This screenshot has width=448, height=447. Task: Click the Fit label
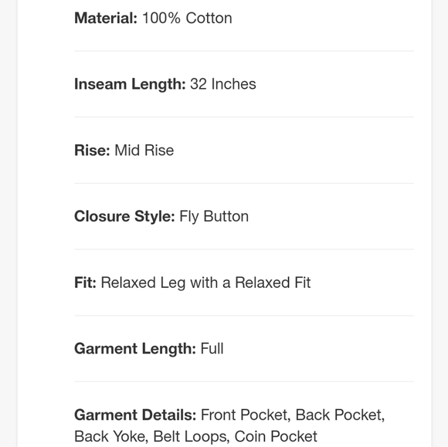(x=85, y=283)
